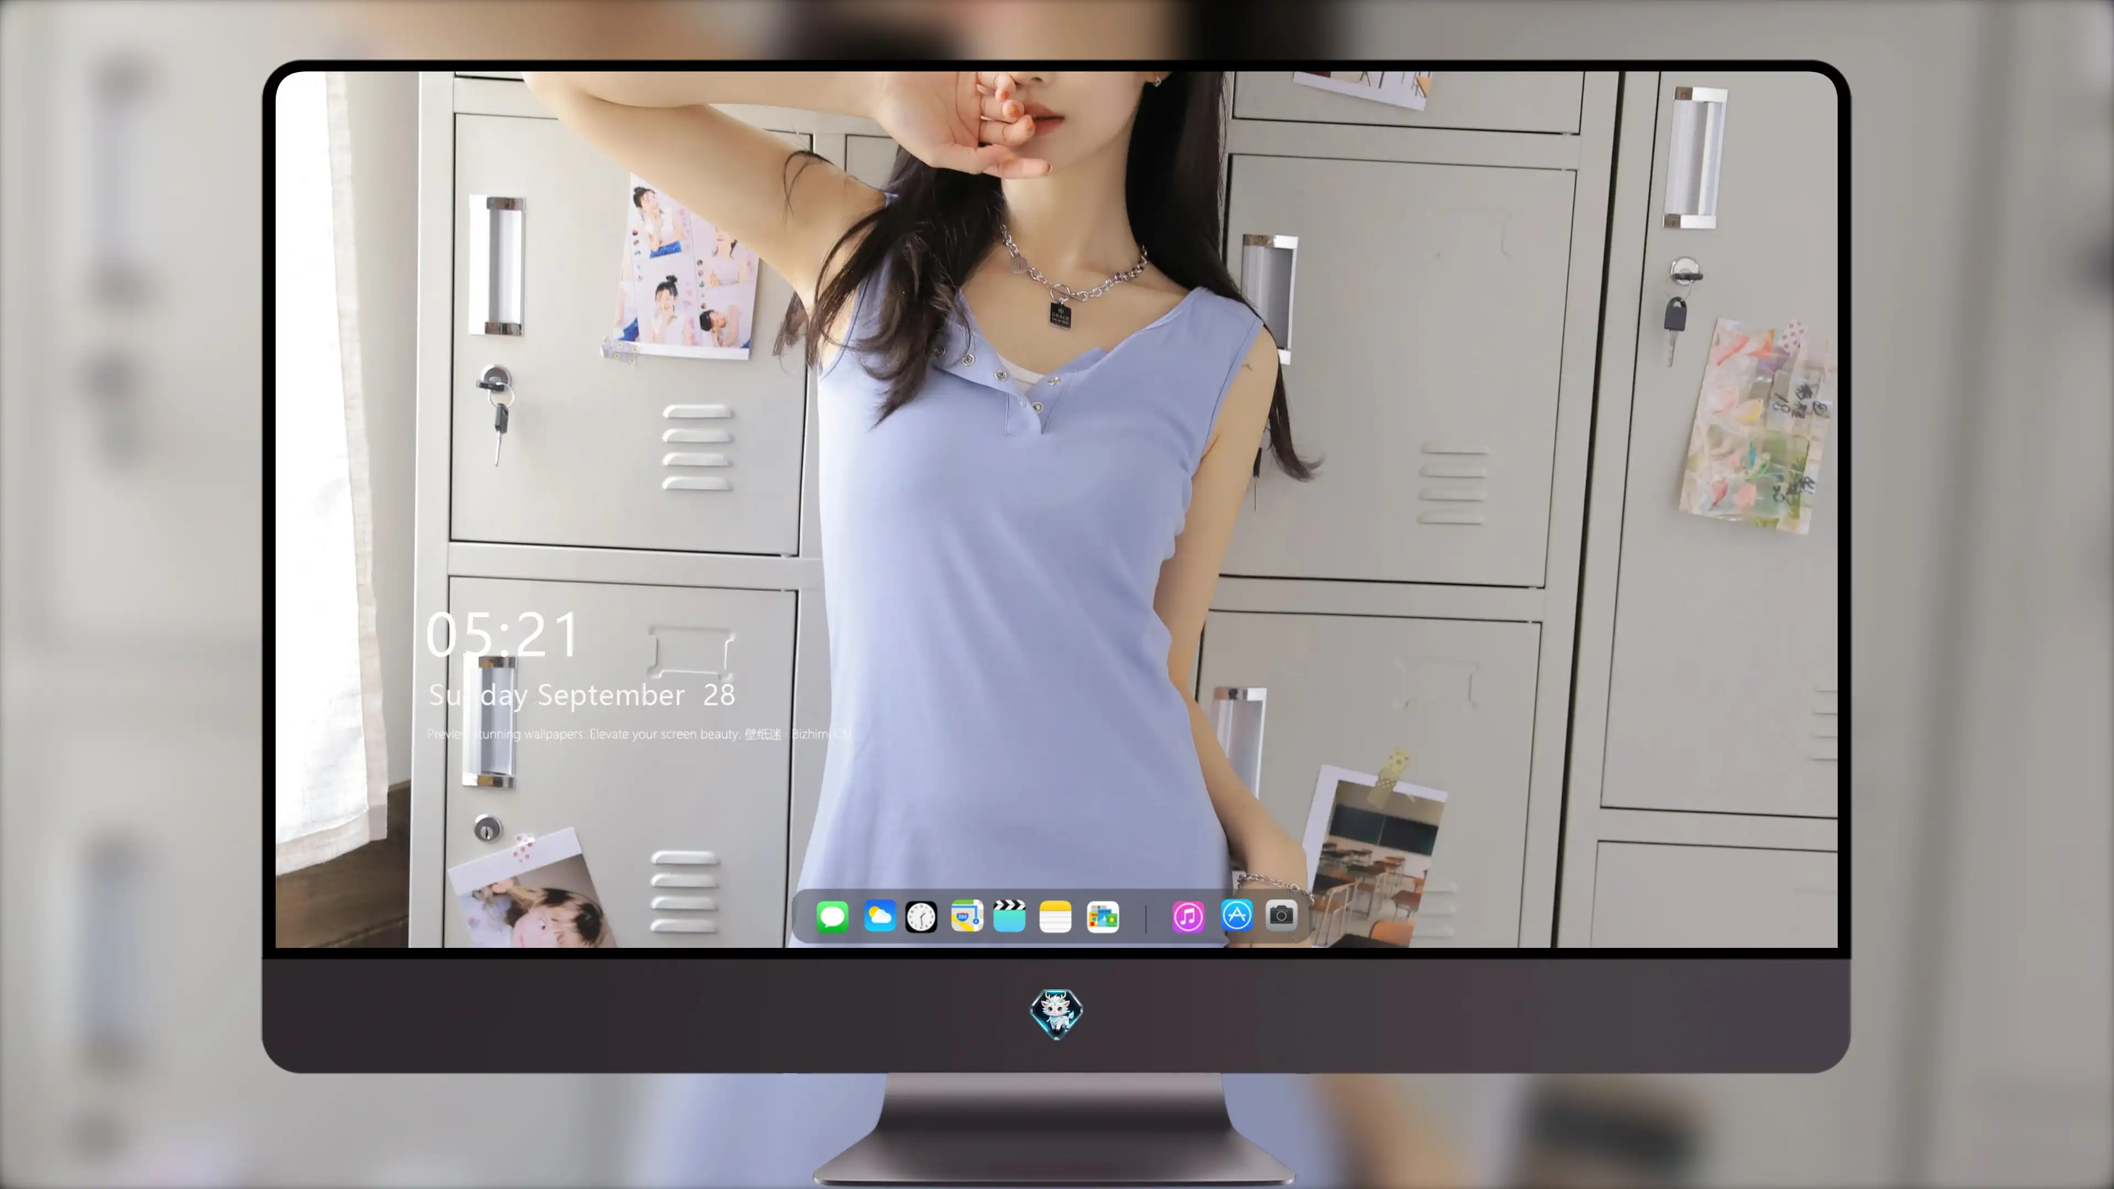Open the Messages app in the dock
The width and height of the screenshot is (2114, 1189).
(x=832, y=916)
